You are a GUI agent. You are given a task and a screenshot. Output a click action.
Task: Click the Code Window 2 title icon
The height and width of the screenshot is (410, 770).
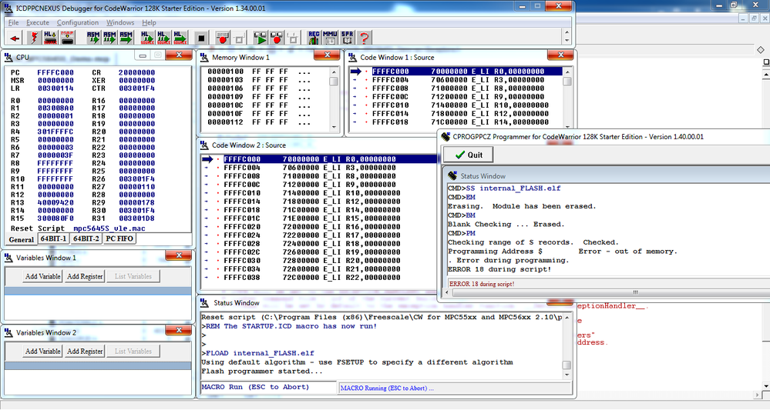pos(205,145)
